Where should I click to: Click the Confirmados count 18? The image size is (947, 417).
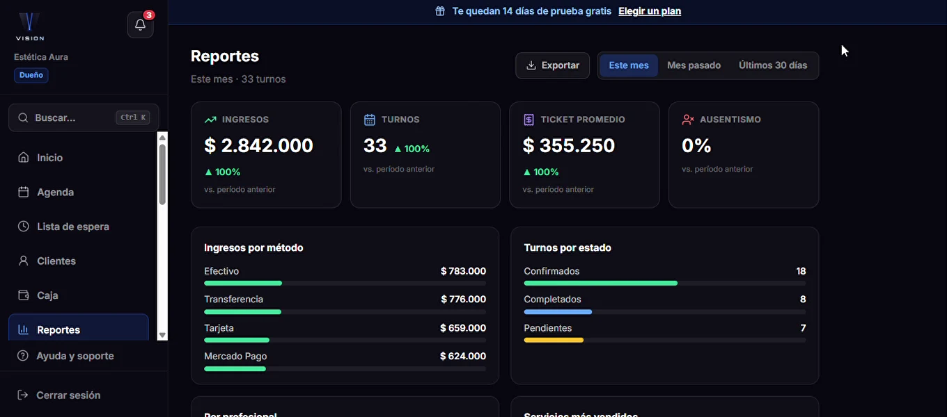[801, 271]
